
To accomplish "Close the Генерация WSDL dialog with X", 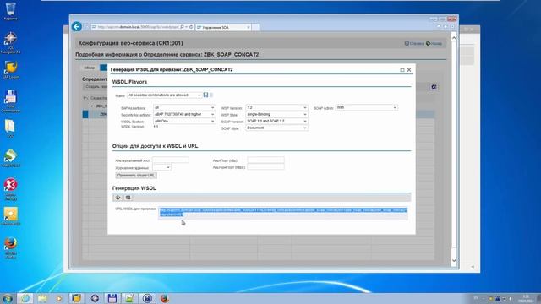I will (x=409, y=69).
